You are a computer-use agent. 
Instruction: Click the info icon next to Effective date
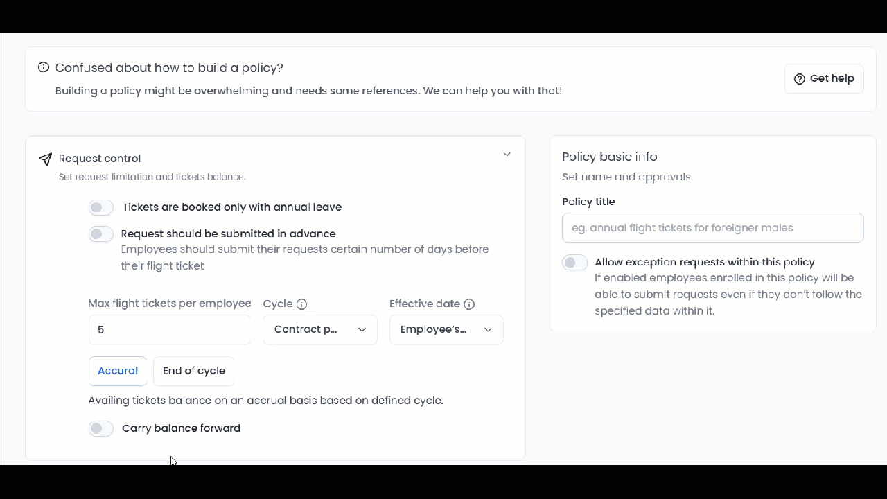pyautogui.click(x=469, y=304)
